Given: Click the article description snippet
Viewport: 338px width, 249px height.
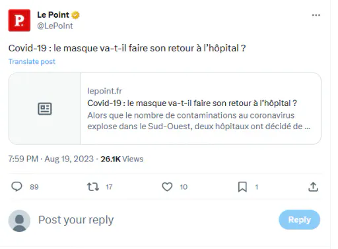Looking at the screenshot, I should click(x=199, y=121).
